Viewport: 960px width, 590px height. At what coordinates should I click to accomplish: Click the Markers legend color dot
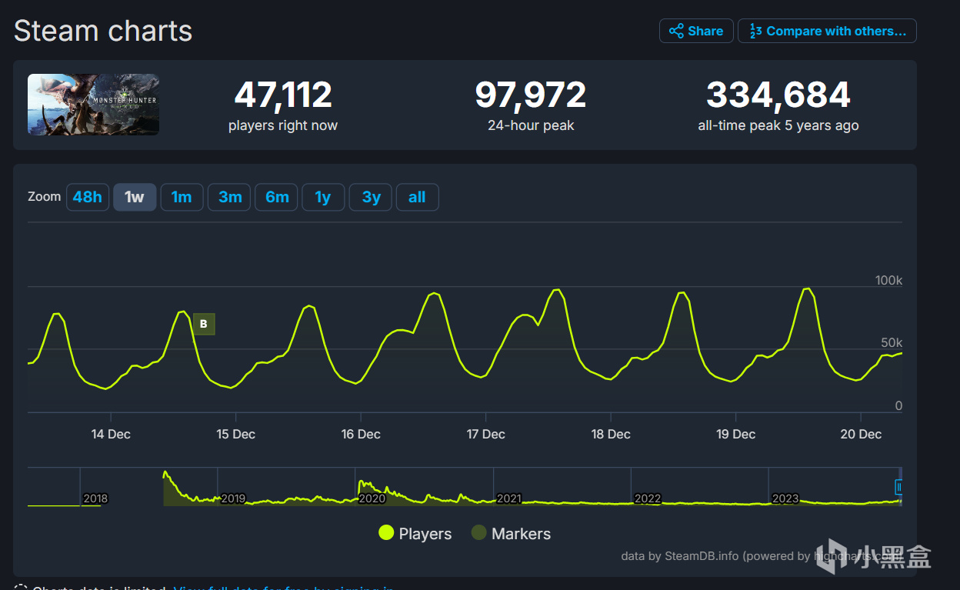coord(478,532)
